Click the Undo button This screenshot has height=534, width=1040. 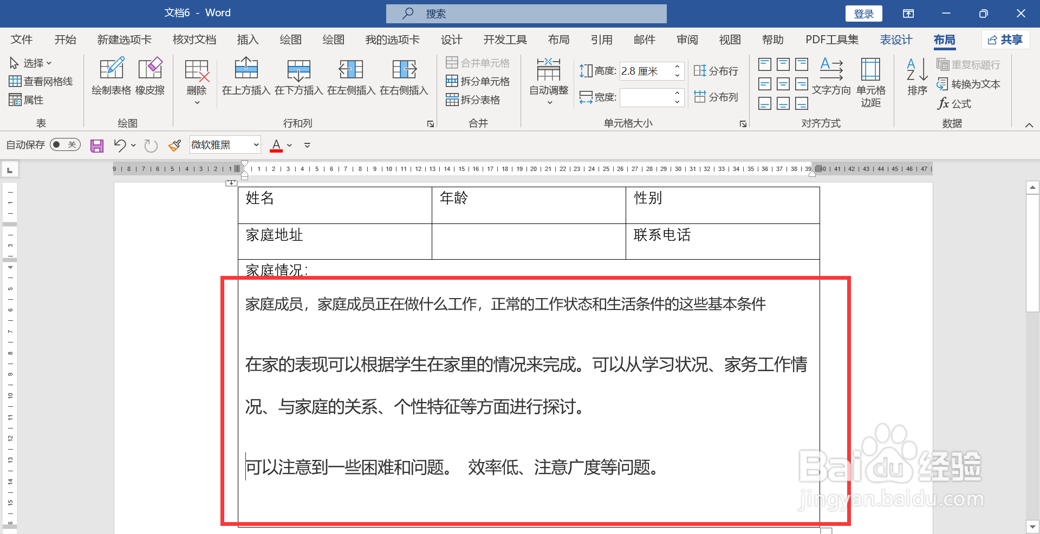click(120, 145)
